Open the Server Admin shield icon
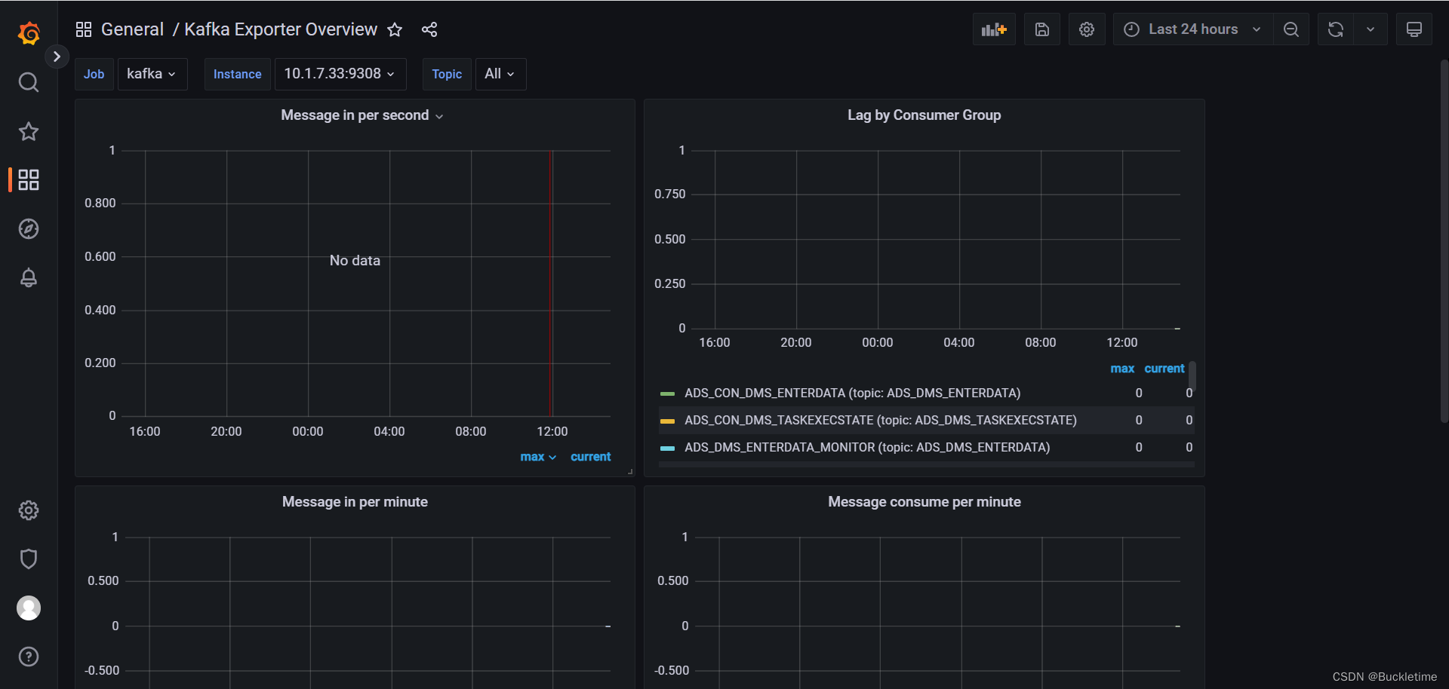This screenshot has height=689, width=1449. 29,559
